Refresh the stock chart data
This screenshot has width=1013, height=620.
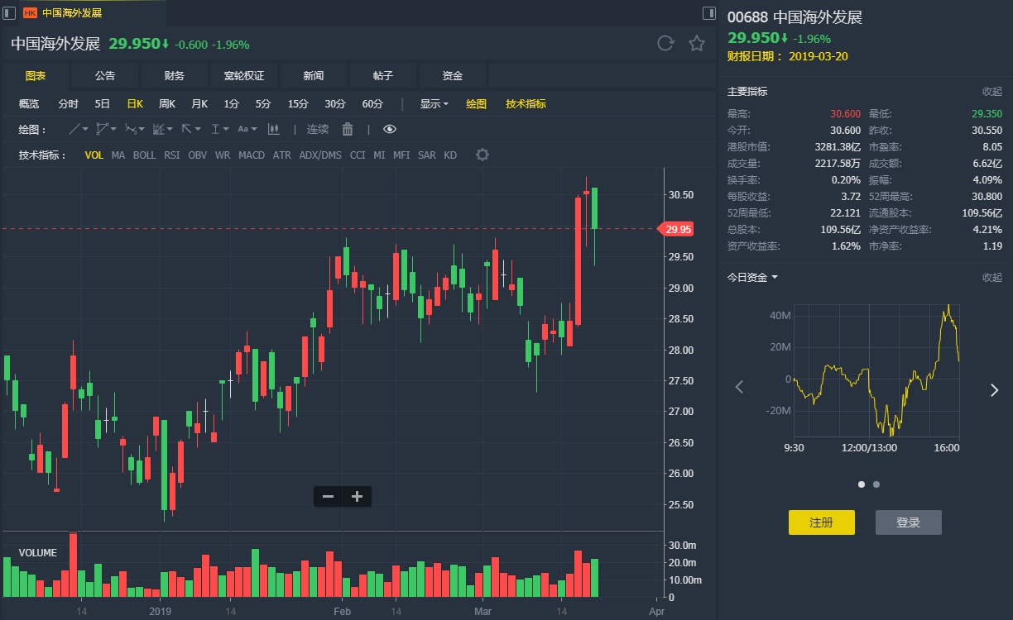(x=665, y=44)
